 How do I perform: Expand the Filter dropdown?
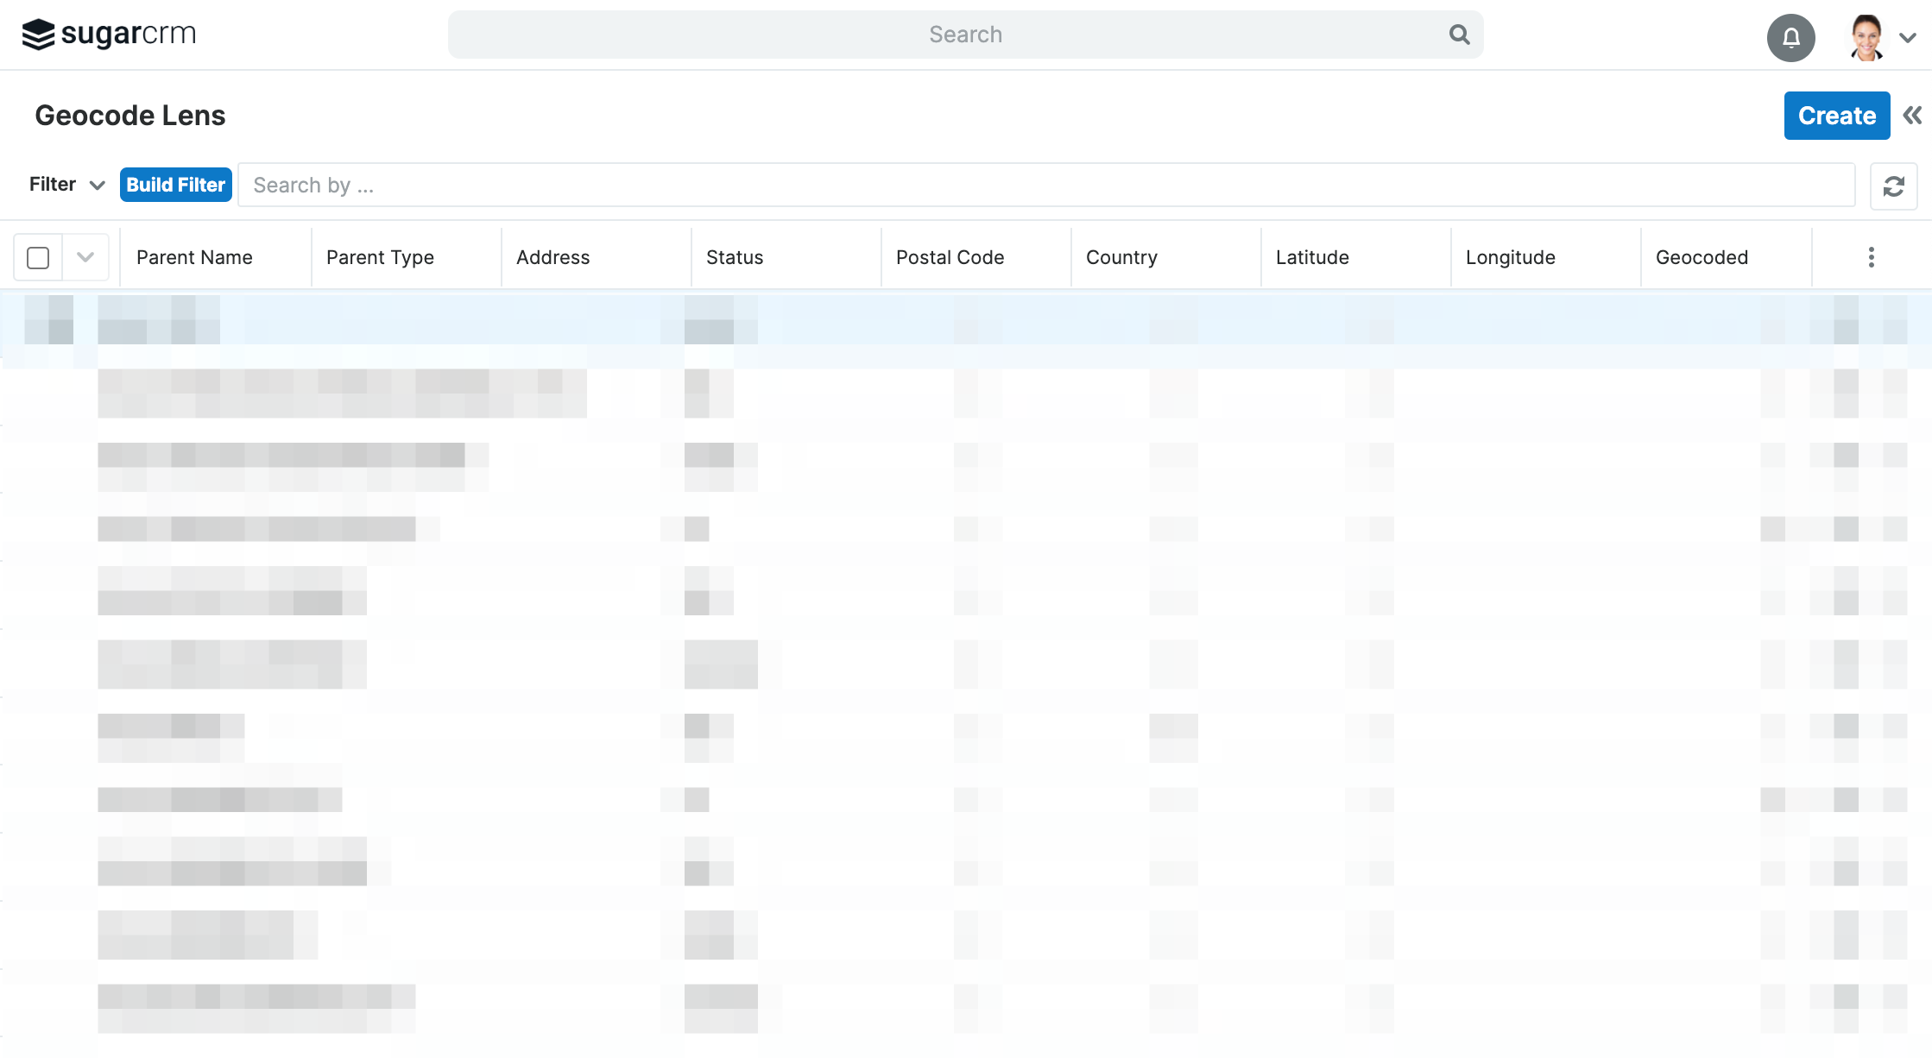pos(67,185)
